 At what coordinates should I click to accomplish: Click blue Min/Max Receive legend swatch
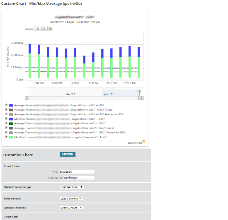click(11, 119)
